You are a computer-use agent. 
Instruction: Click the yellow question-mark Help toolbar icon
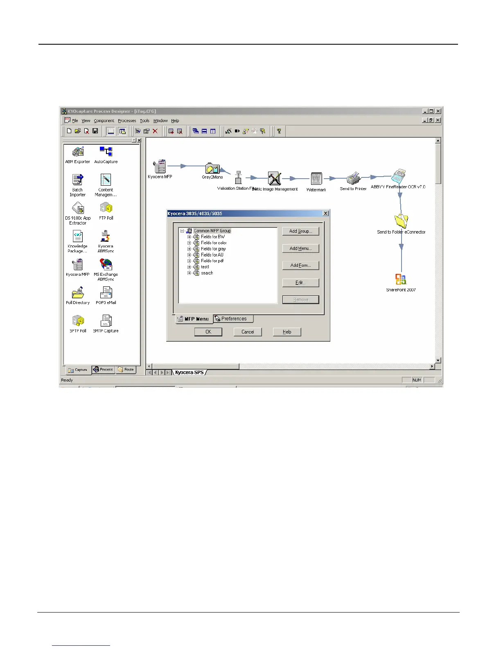coord(279,131)
